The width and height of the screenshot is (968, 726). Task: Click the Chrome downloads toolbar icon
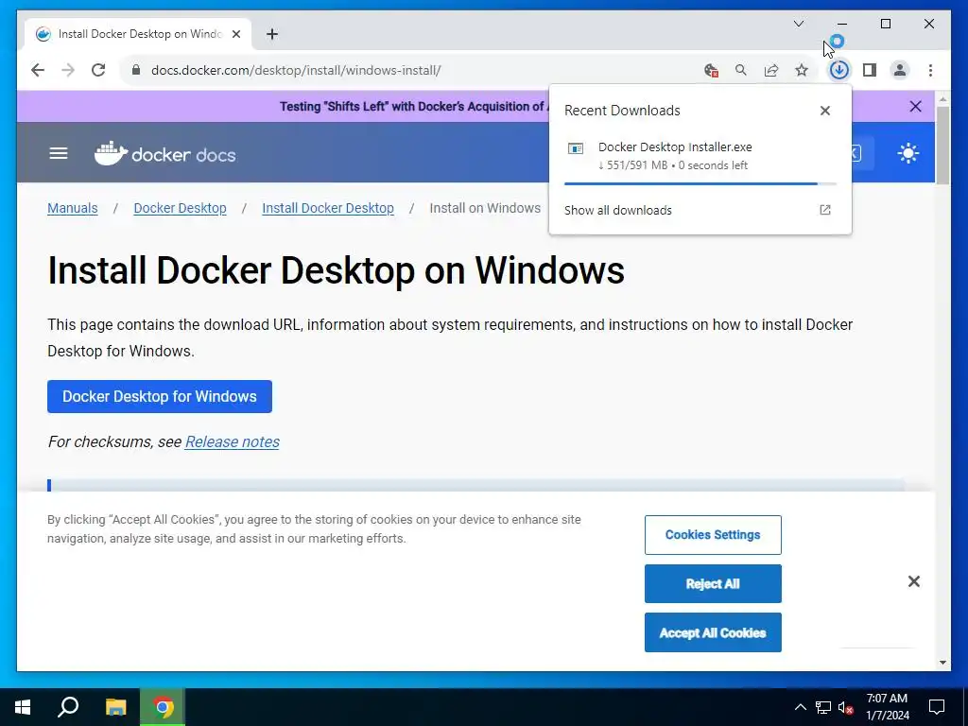tap(839, 70)
